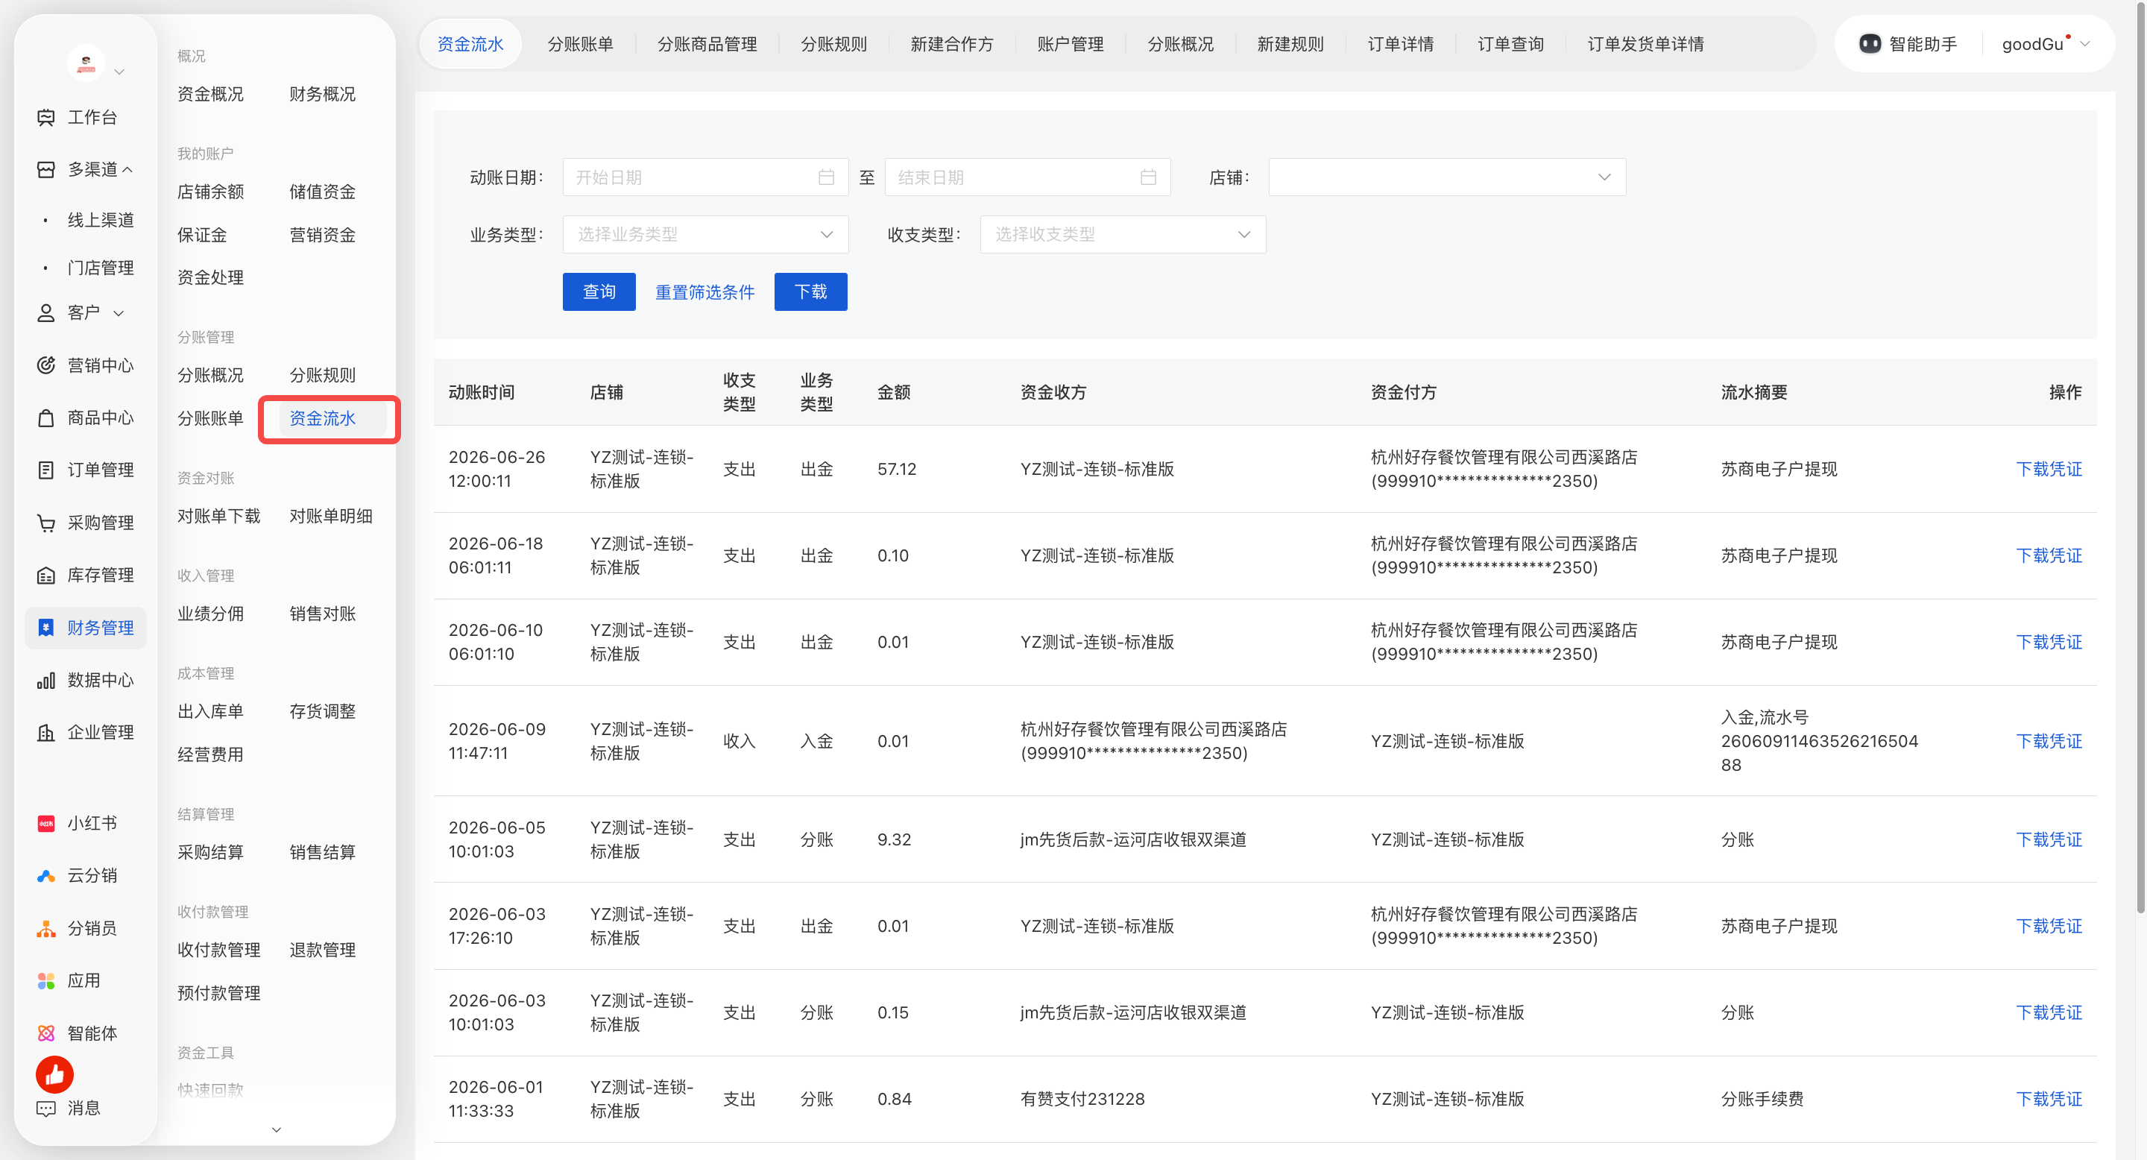The image size is (2147, 1160).
Task: Open the 店铺 dropdown selector
Action: tap(1447, 177)
